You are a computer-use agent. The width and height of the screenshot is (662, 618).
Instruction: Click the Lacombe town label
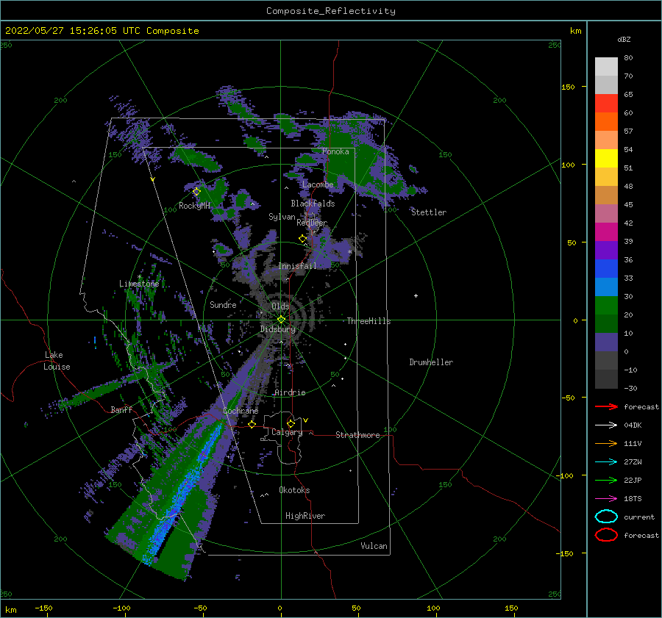318,184
